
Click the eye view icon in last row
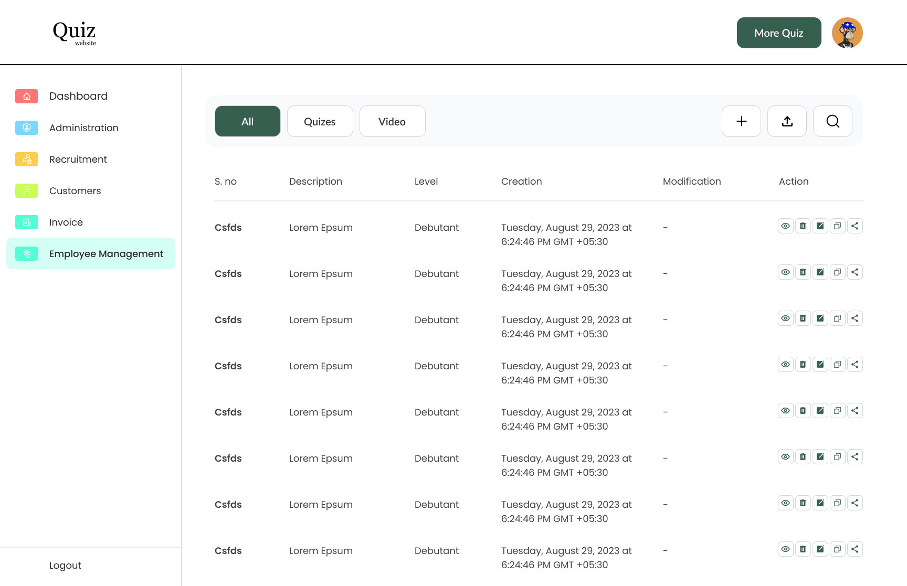click(x=785, y=549)
